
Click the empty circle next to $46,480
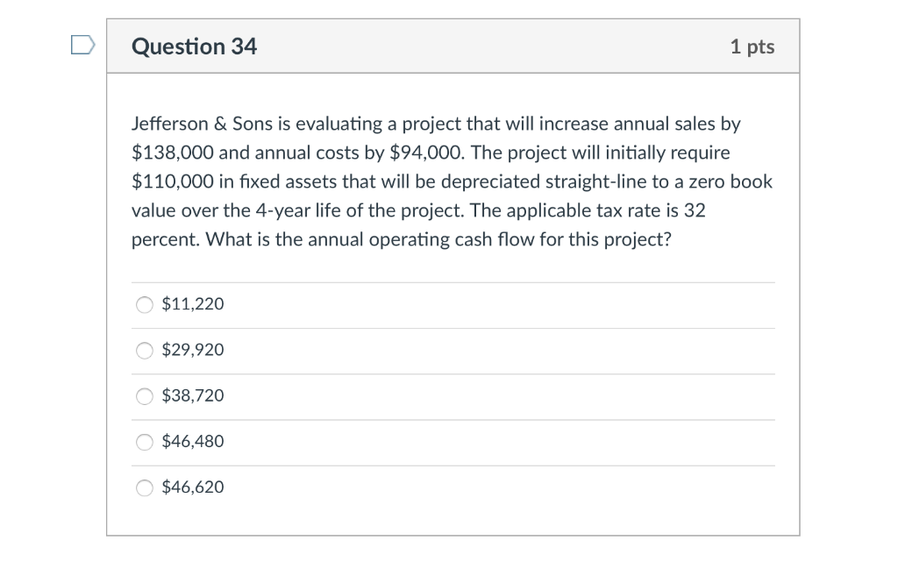tap(144, 442)
